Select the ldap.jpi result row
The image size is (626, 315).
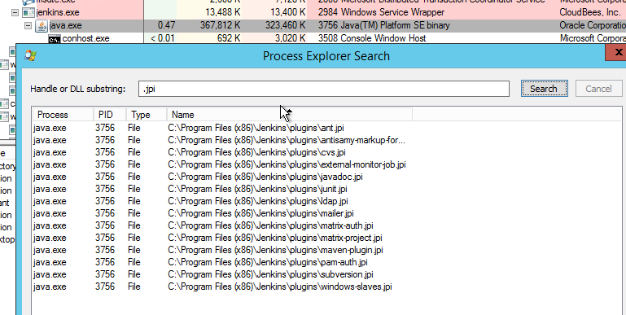pos(223,201)
